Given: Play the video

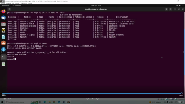Looking at the screenshot, I should pyautogui.click(x=92, y=99).
